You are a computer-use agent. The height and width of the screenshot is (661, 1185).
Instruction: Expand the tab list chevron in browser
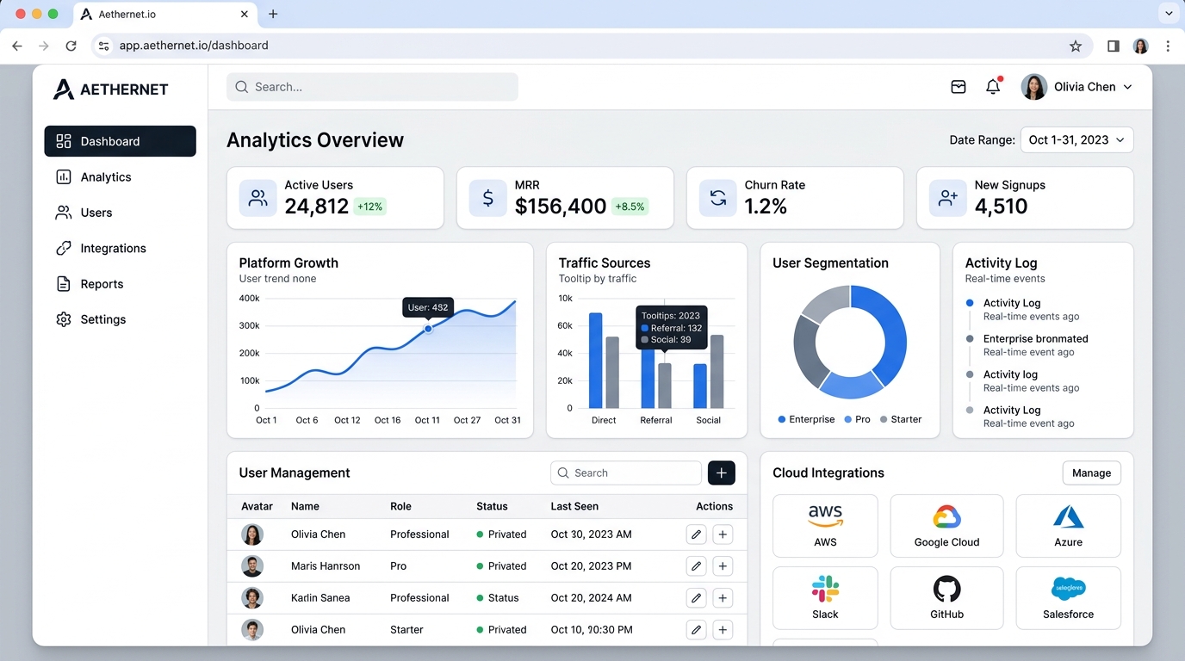(1168, 14)
